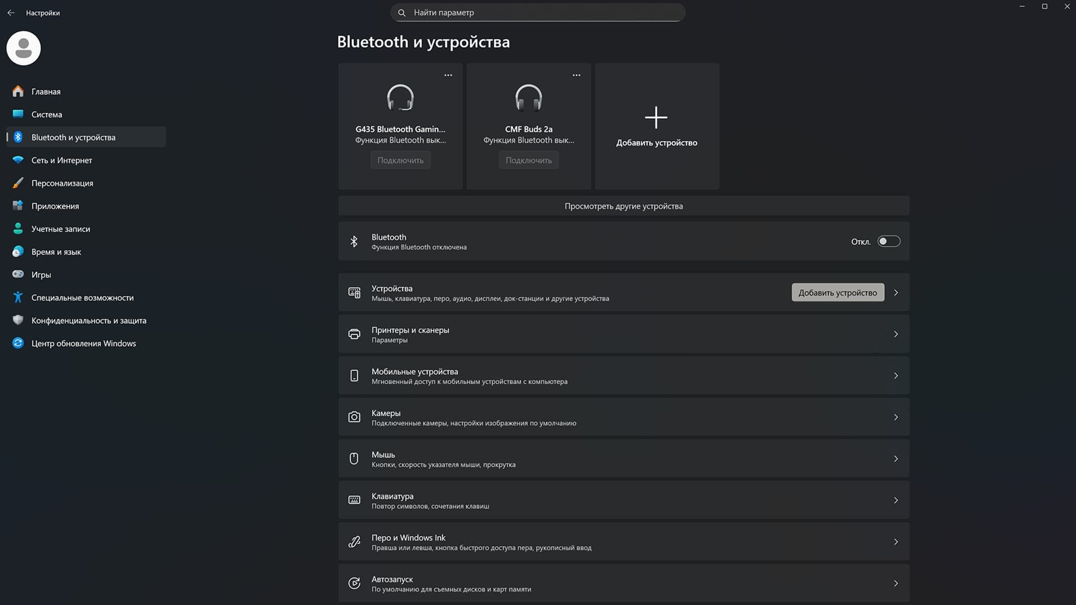Image resolution: width=1076 pixels, height=605 pixels.
Task: Click the Приложения sidebar icon
Action: coord(17,206)
